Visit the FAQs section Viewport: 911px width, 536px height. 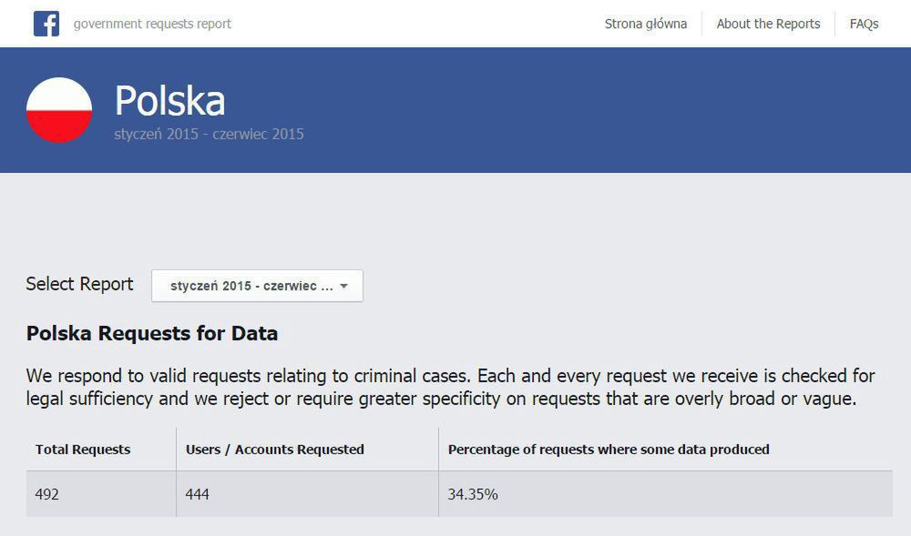[863, 24]
